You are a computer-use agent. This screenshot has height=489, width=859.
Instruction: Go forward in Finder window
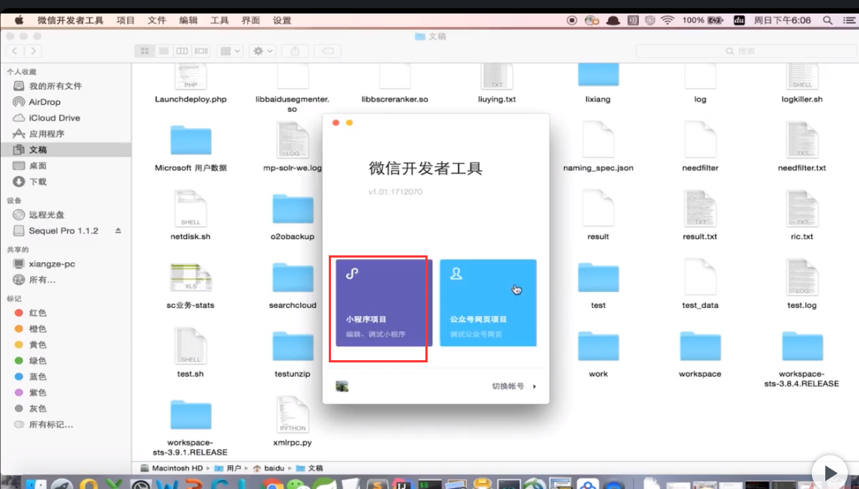[x=34, y=51]
